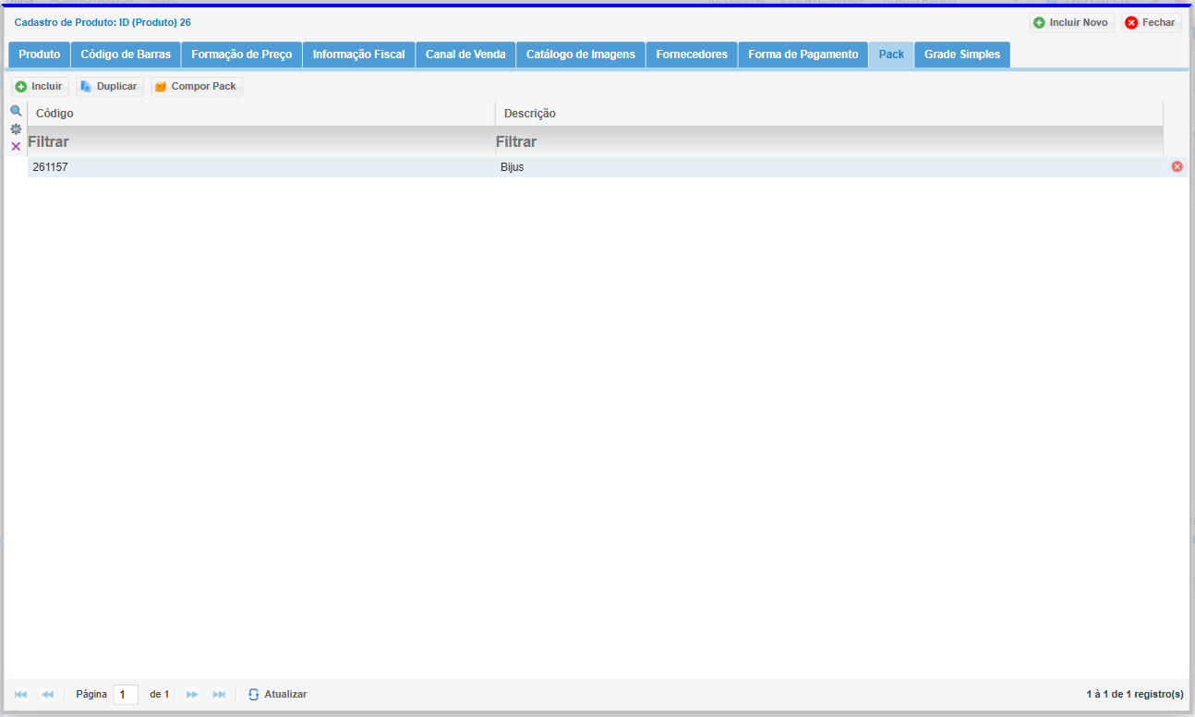Refresh the list with Atualizar

(277, 694)
